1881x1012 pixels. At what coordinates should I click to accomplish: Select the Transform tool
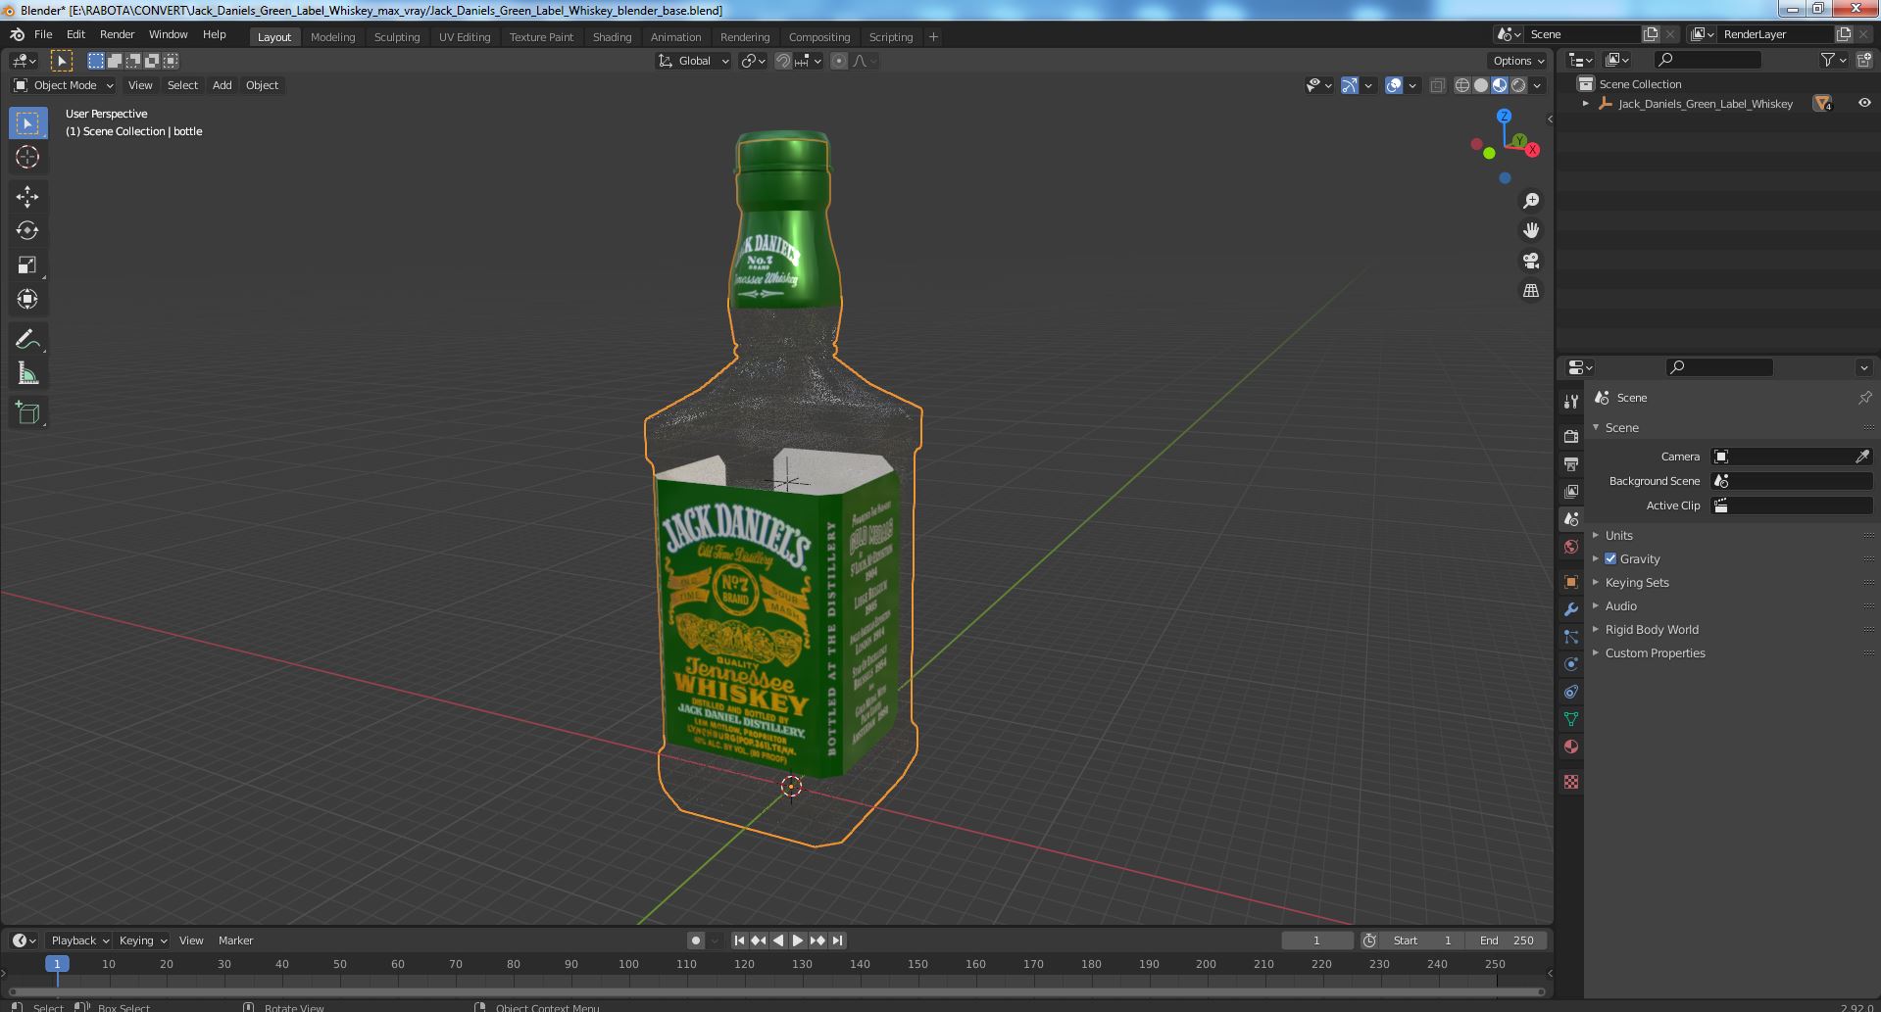[x=27, y=300]
